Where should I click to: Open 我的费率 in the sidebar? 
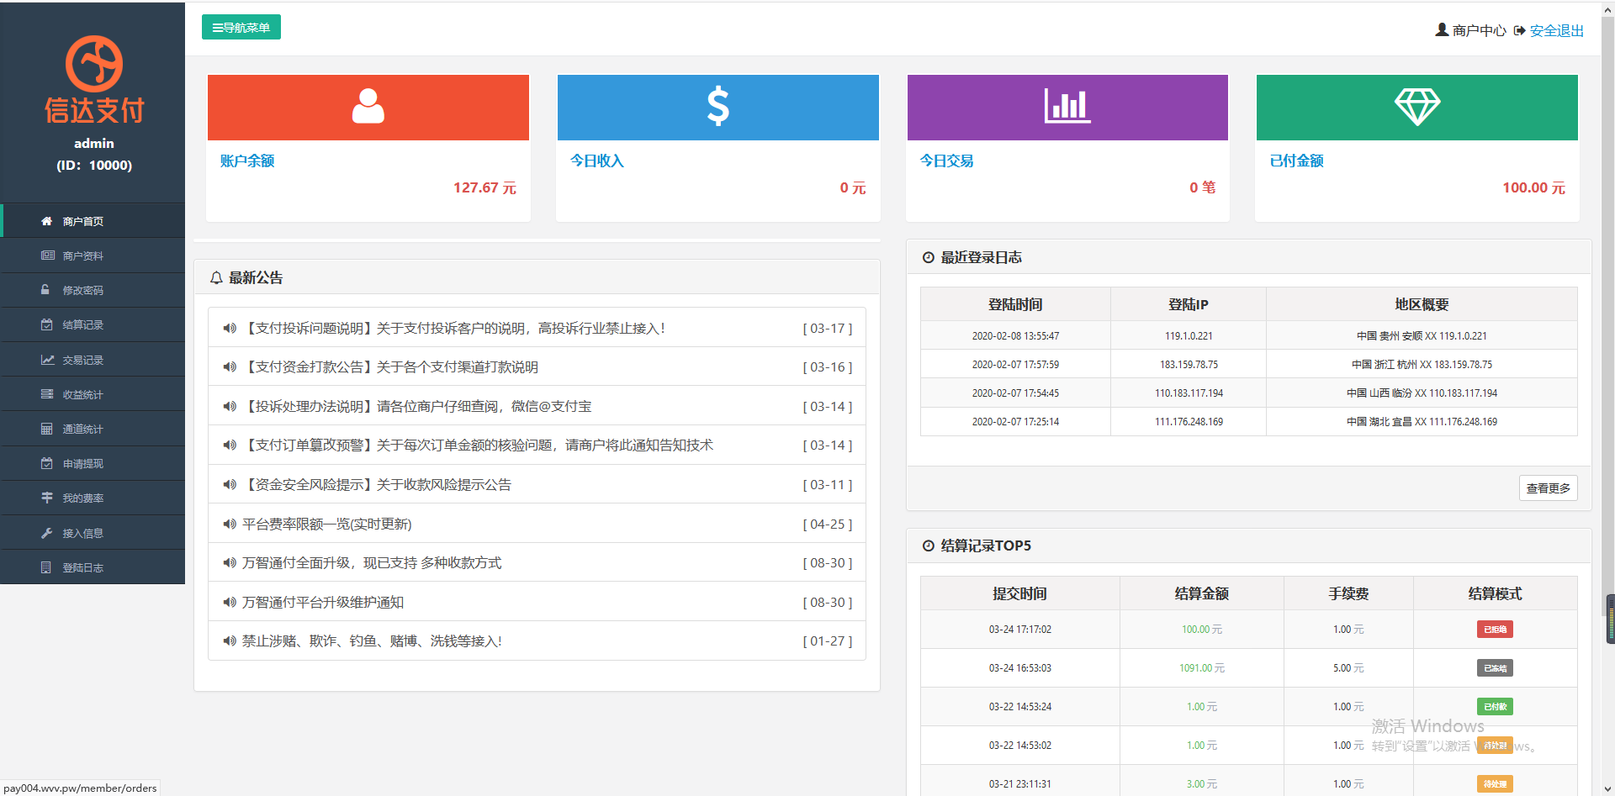pyautogui.click(x=93, y=498)
